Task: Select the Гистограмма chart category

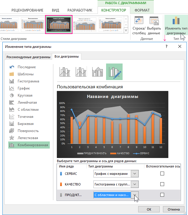Action: coord(28,81)
